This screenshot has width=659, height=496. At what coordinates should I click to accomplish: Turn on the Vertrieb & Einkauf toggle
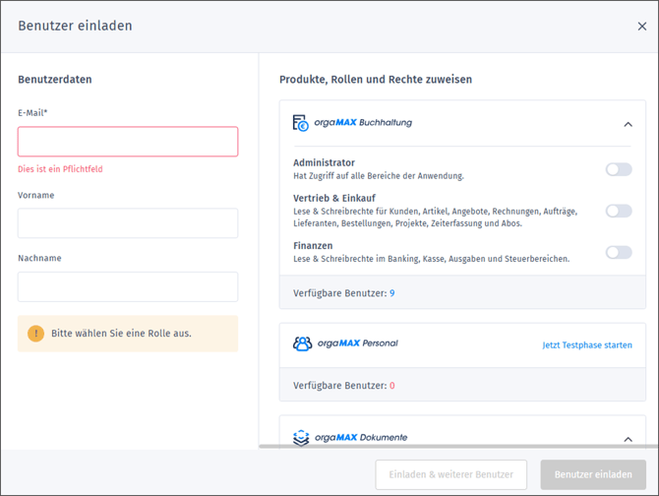click(619, 211)
